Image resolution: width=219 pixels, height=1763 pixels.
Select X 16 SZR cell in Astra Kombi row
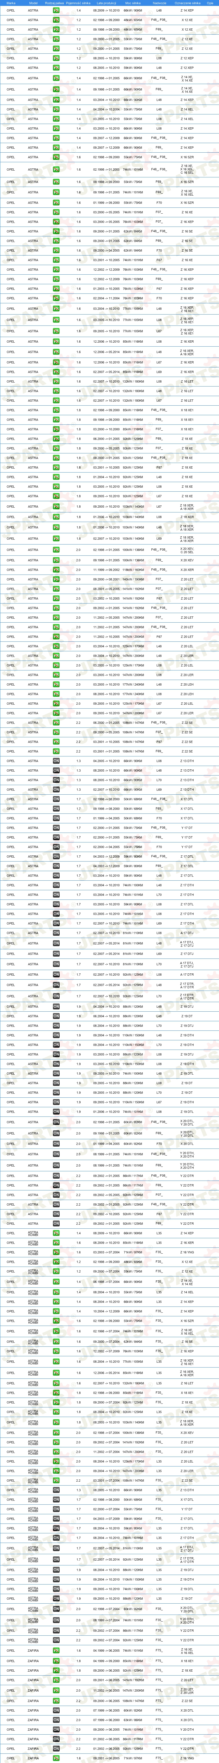click(187, 1321)
